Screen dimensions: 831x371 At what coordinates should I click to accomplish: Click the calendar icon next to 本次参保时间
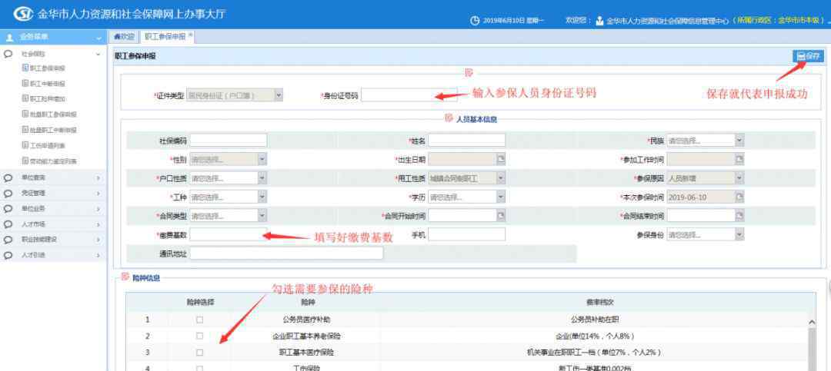(739, 197)
